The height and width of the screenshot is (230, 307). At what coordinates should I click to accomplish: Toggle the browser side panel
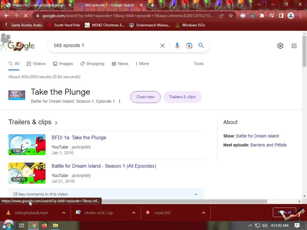coord(281,16)
